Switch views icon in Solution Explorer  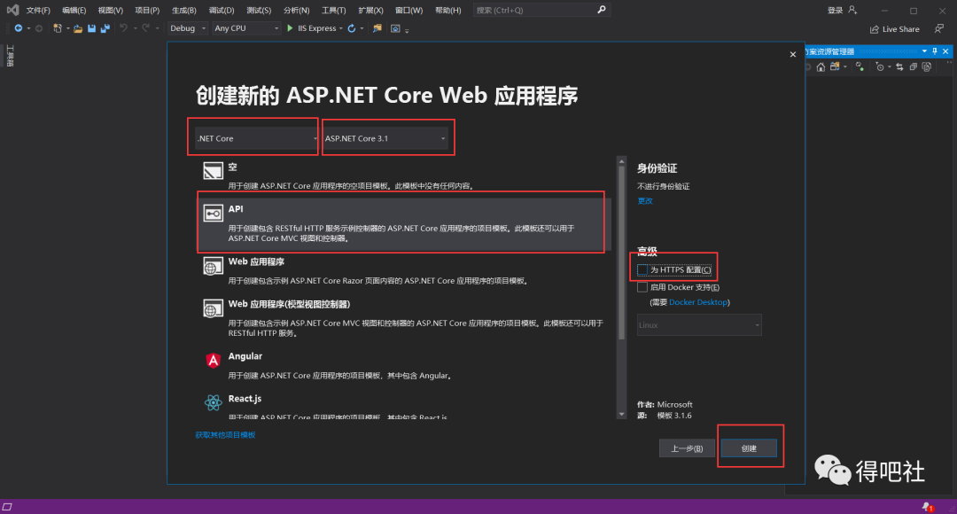tap(835, 66)
